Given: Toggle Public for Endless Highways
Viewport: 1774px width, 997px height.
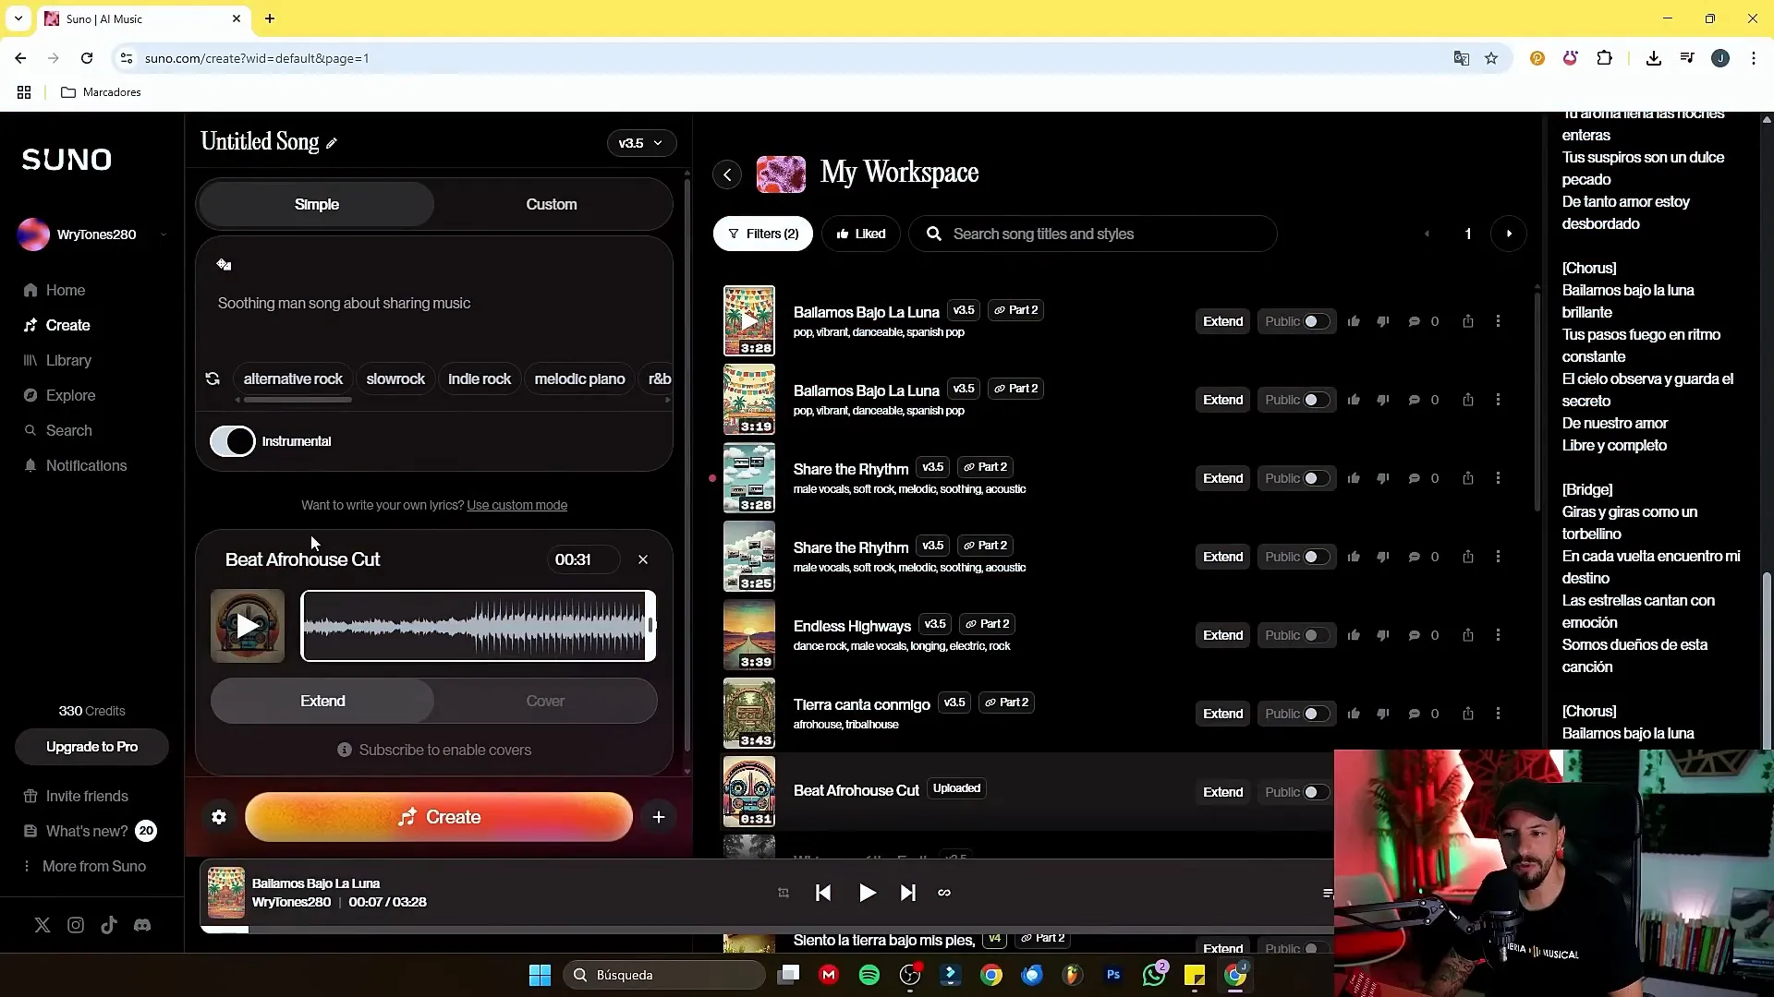Looking at the screenshot, I should (x=1316, y=635).
